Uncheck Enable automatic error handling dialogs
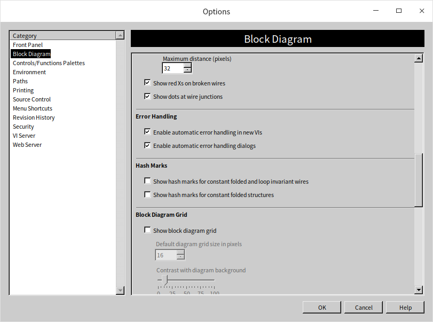This screenshot has width=433, height=322. pyautogui.click(x=147, y=146)
